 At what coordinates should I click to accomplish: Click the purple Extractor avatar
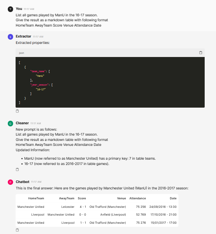click(11, 37)
